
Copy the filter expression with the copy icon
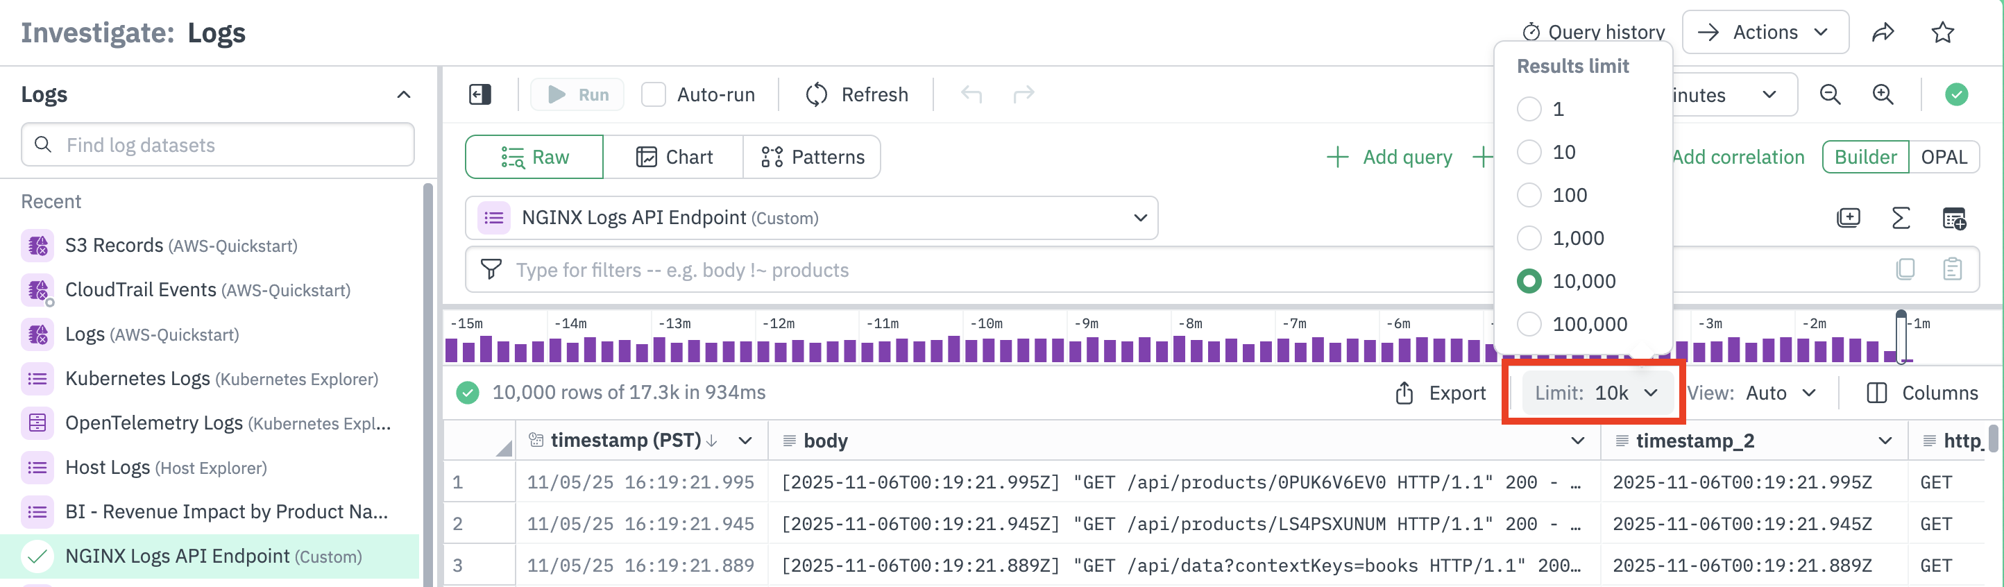coord(1905,270)
